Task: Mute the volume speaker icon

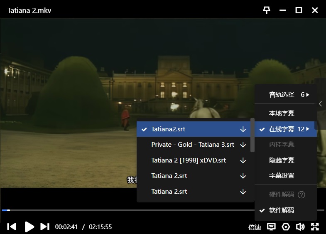Action: point(300,227)
